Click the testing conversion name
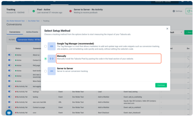 (36, 97)
